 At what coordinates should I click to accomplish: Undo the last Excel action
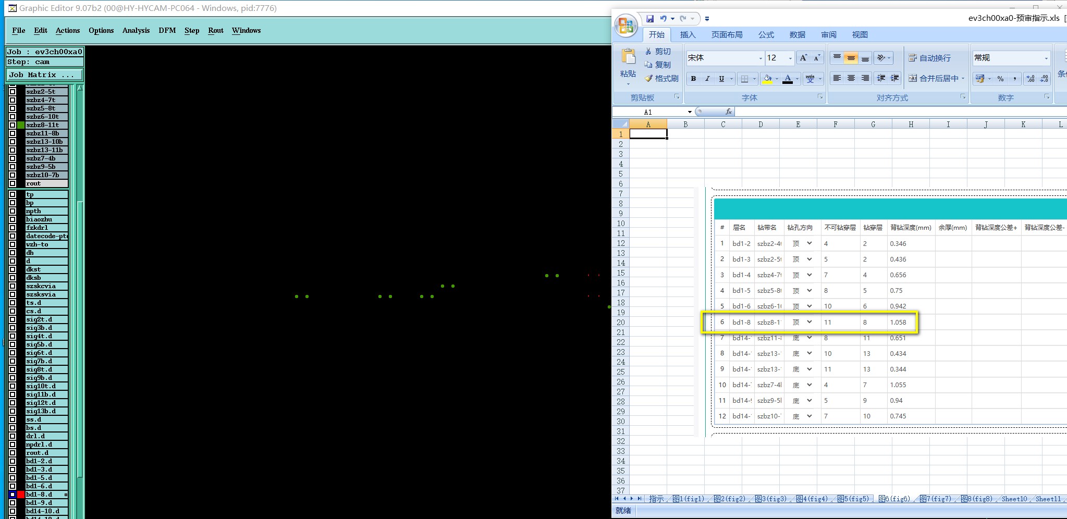[x=663, y=19]
